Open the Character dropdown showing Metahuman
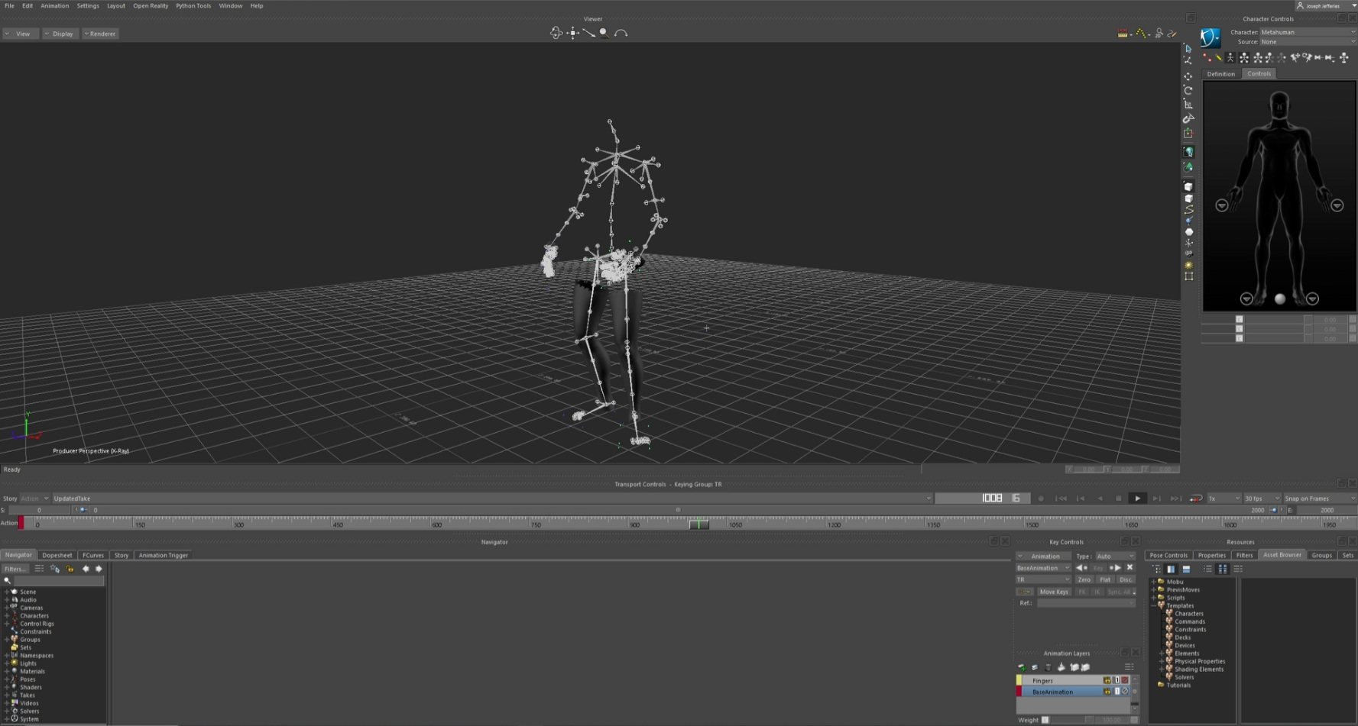1358x726 pixels. (x=1308, y=32)
